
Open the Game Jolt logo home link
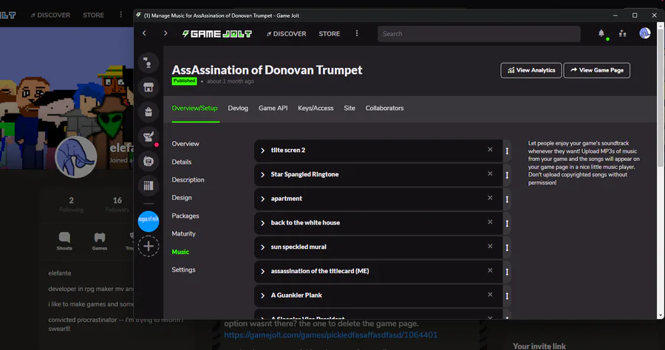coord(216,34)
